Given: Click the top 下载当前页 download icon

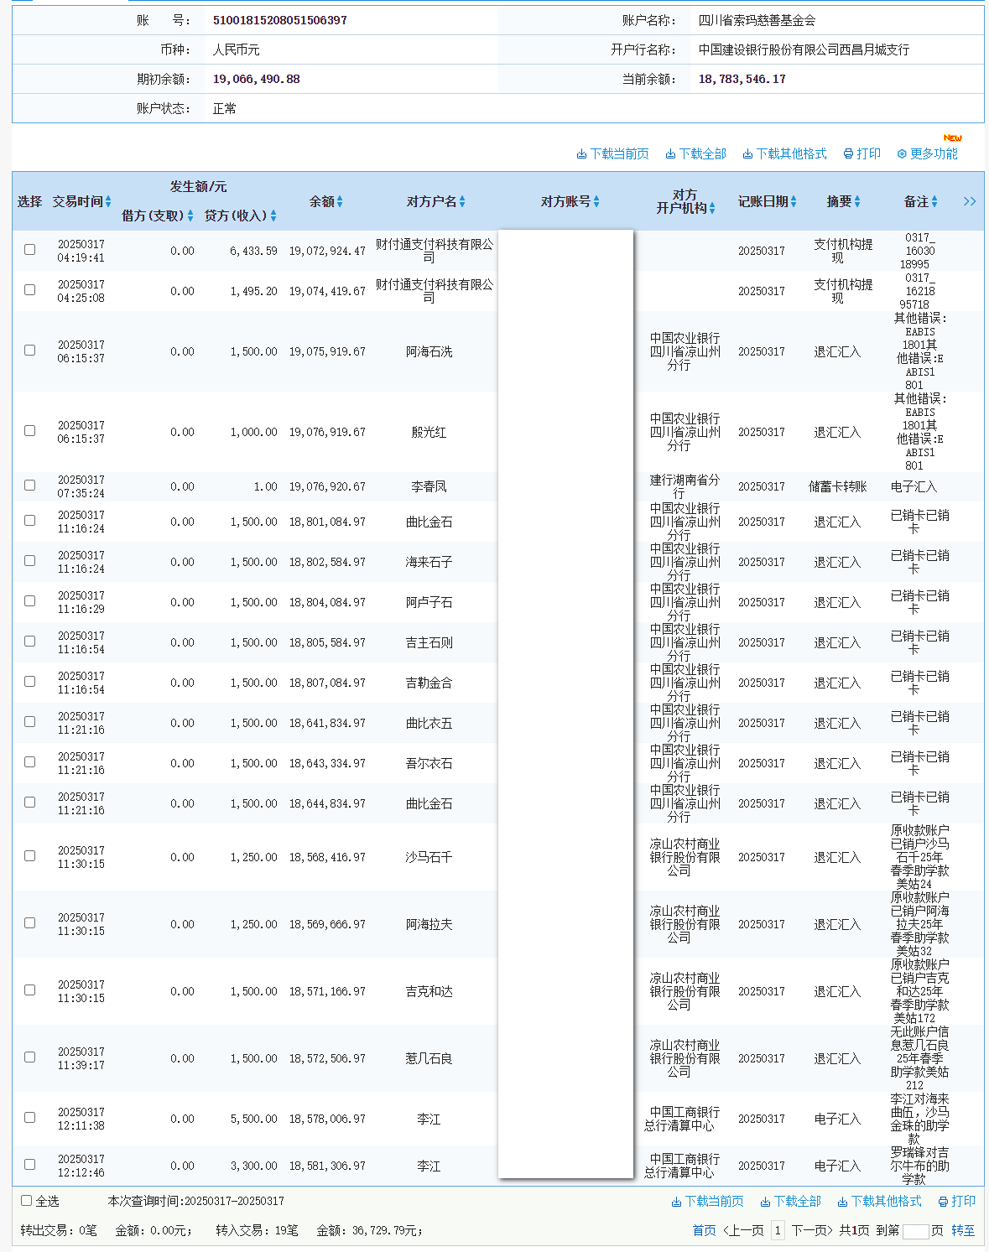Looking at the screenshot, I should [x=581, y=154].
